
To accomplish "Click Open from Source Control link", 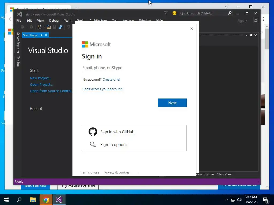I will tap(51, 91).
